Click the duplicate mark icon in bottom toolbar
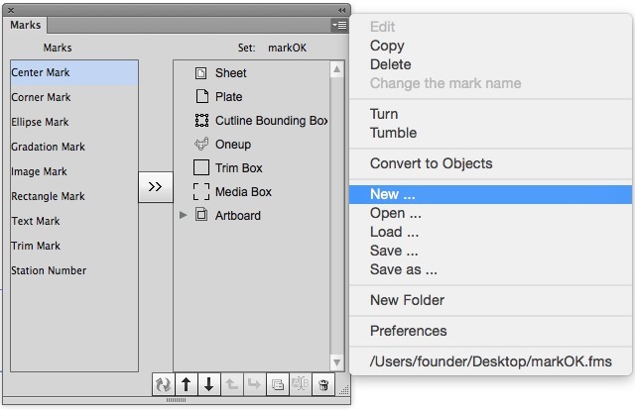Screen dimensions: 635x410 [277, 385]
